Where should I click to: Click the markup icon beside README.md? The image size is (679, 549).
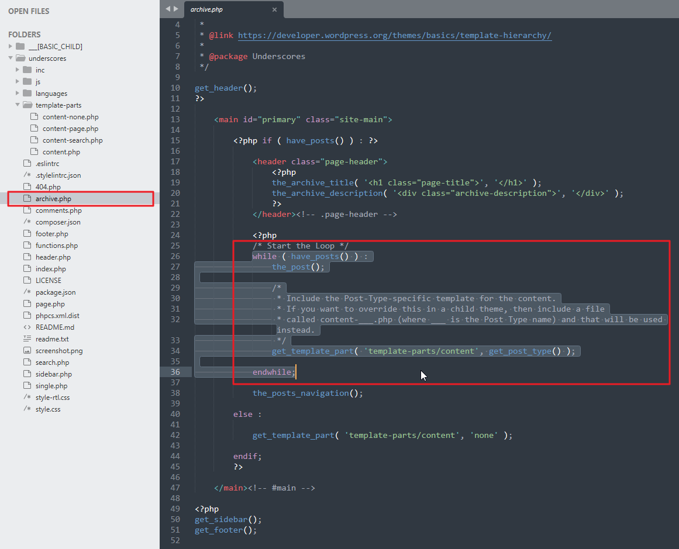click(x=27, y=327)
